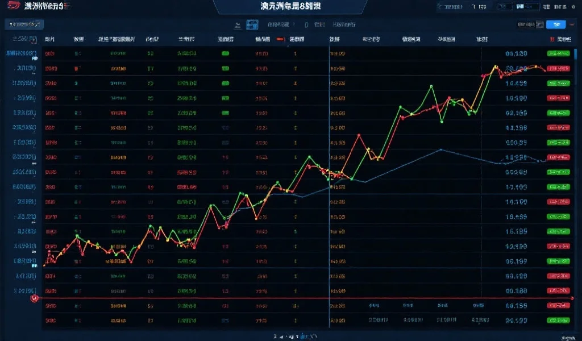Open the dropdown button at top-left below logo

click(24, 24)
